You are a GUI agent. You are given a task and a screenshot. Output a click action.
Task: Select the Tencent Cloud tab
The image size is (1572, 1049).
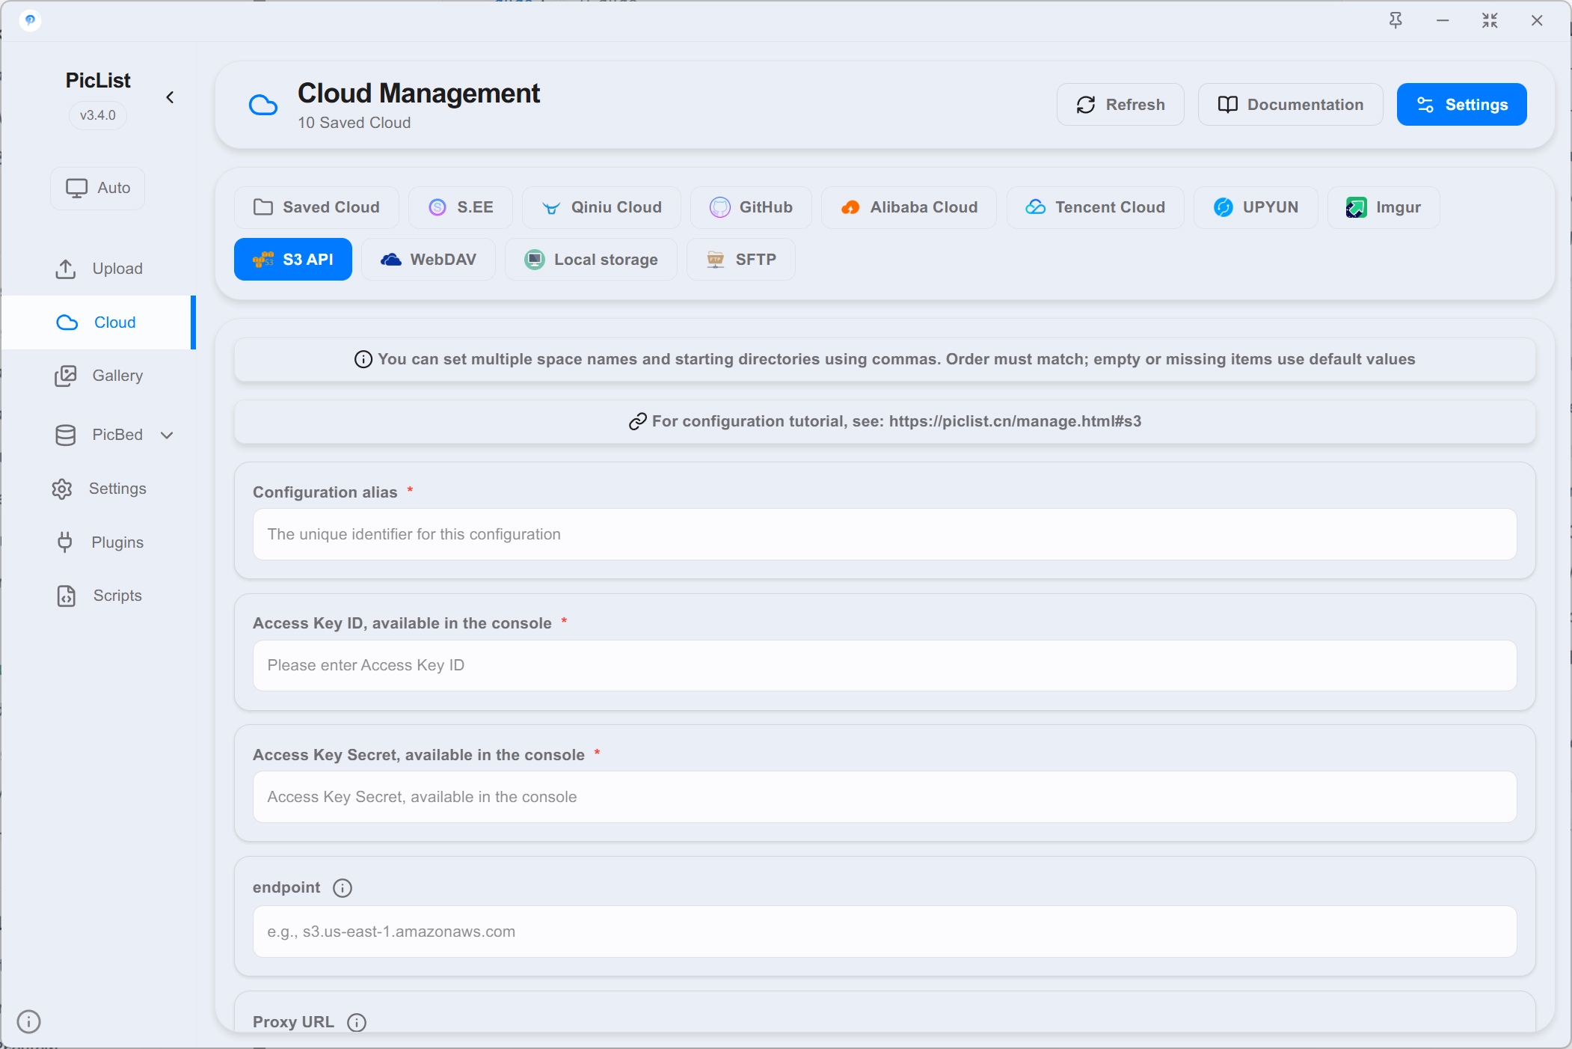(x=1096, y=207)
